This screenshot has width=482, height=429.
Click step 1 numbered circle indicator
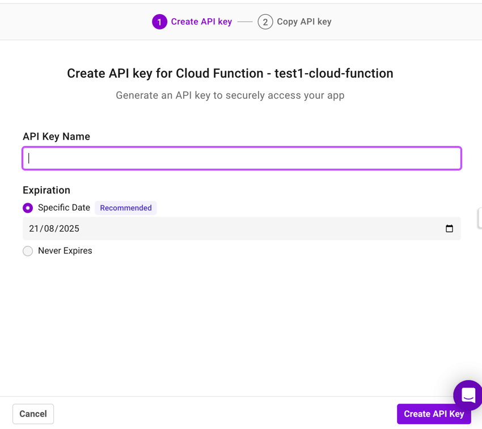[159, 21]
